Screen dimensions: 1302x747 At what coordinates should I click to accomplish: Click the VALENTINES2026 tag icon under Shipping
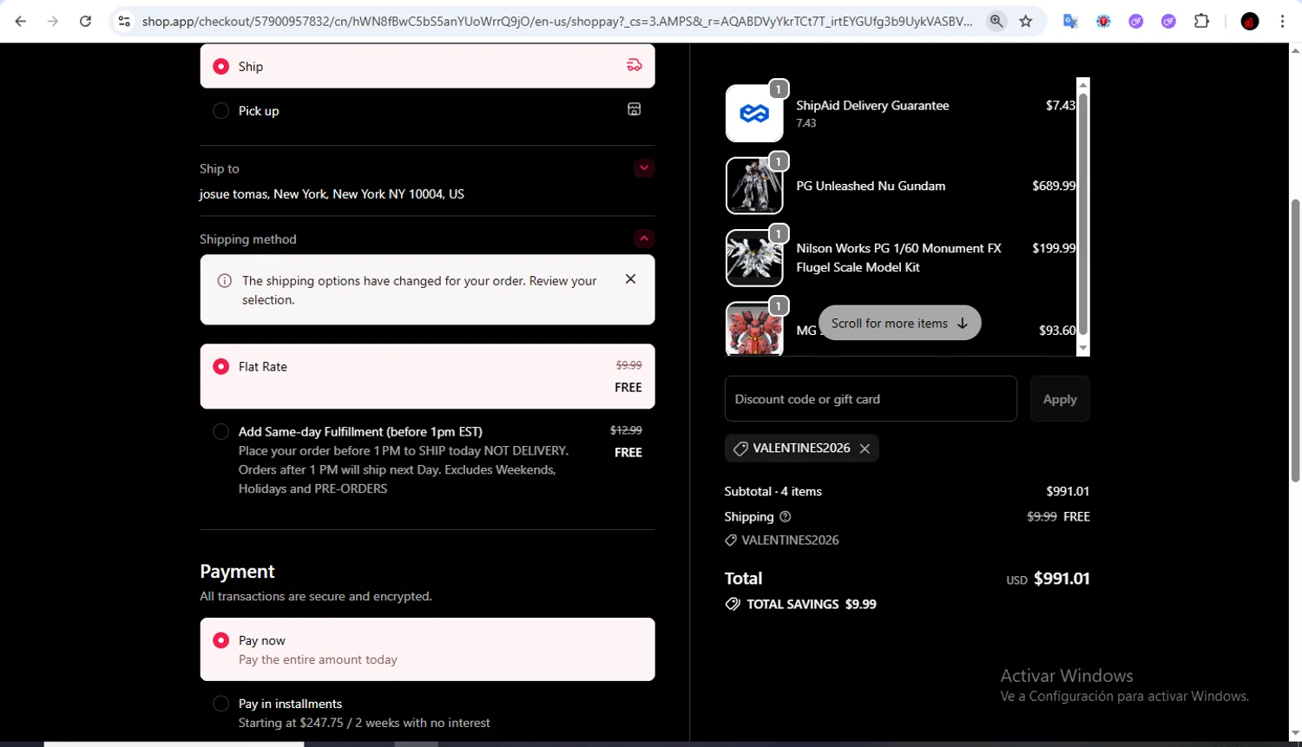point(731,540)
